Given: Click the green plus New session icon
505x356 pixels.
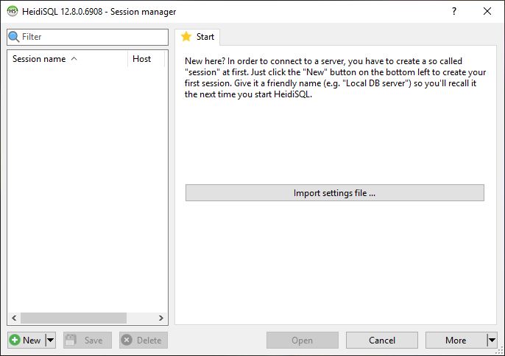Looking at the screenshot, I should pyautogui.click(x=15, y=340).
